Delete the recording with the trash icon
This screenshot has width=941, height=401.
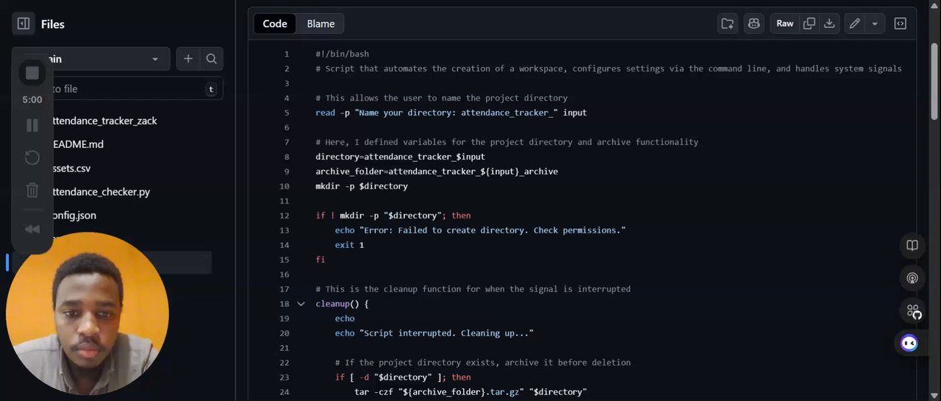pos(32,191)
